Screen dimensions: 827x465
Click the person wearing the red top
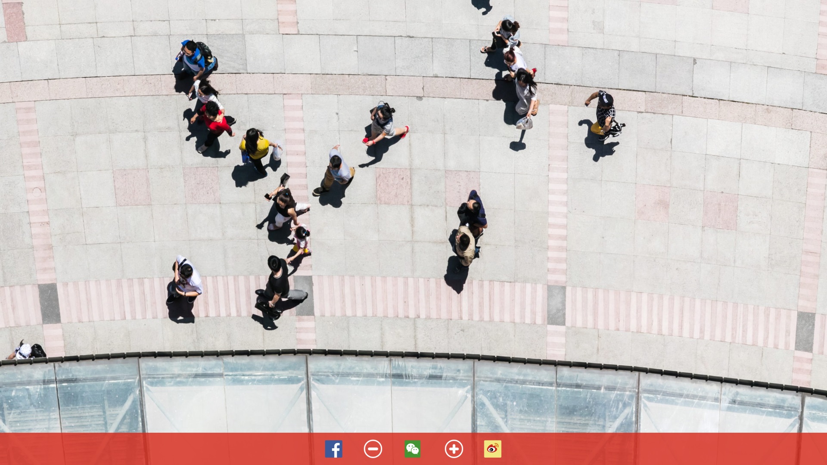(214, 121)
